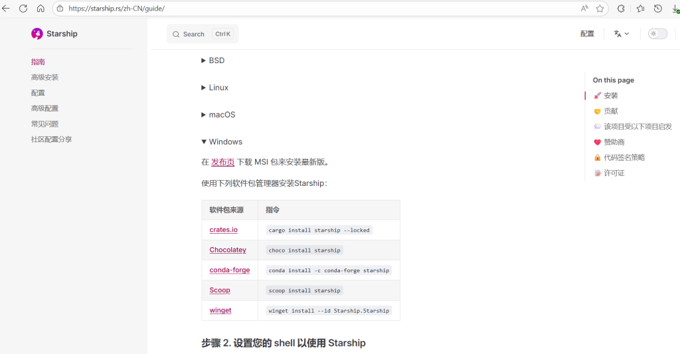Click the Starship site title
680x354 pixels.
click(x=62, y=34)
